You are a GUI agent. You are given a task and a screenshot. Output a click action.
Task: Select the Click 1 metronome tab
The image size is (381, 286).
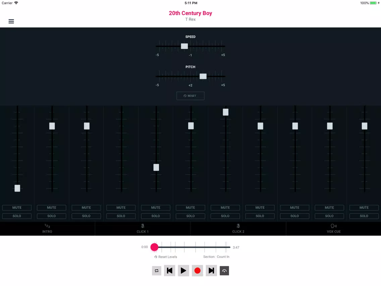coord(143,229)
